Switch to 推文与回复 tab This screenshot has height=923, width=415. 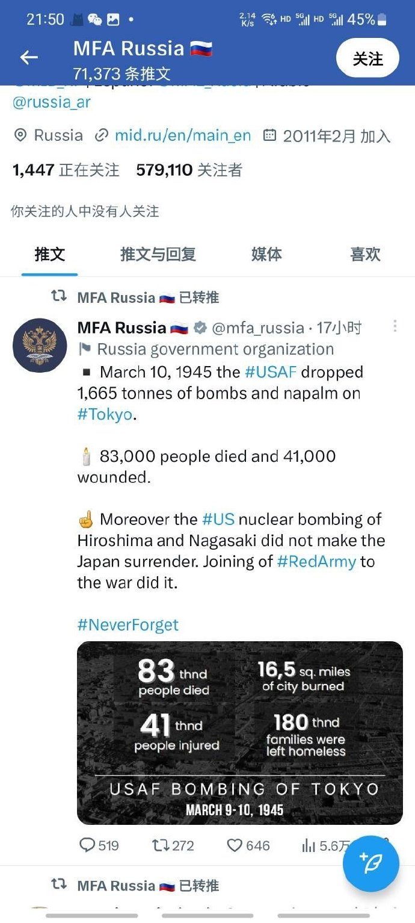tap(158, 254)
